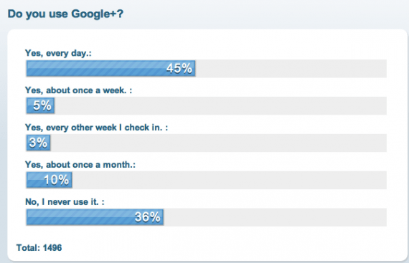Click the 'Do you use Google+?' poll title

point(65,14)
